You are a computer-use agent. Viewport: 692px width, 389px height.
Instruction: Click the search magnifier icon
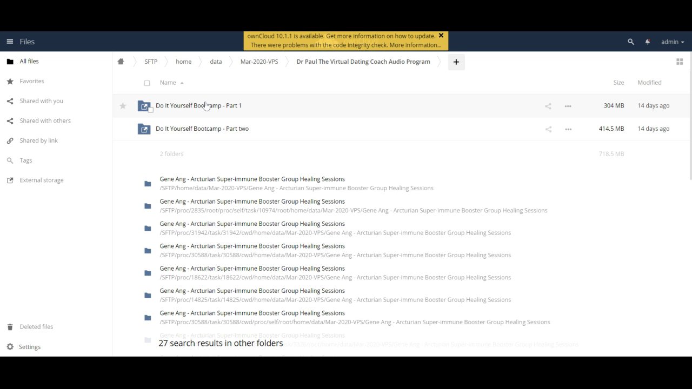pyautogui.click(x=631, y=42)
